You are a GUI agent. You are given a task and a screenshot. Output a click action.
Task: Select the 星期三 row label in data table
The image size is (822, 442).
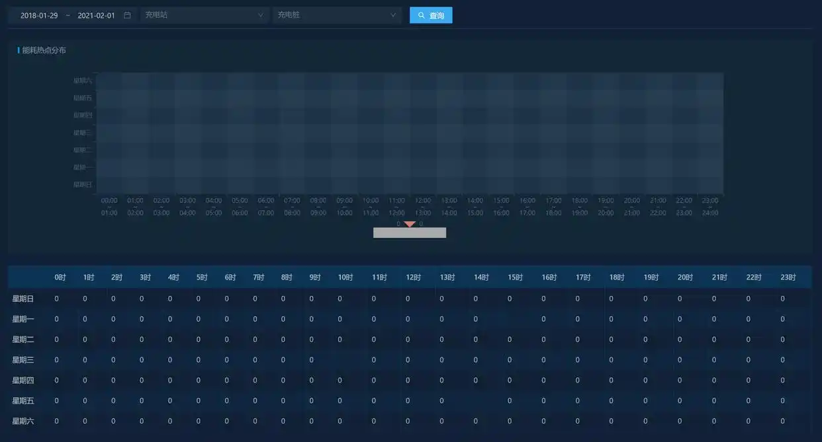pyautogui.click(x=23, y=360)
